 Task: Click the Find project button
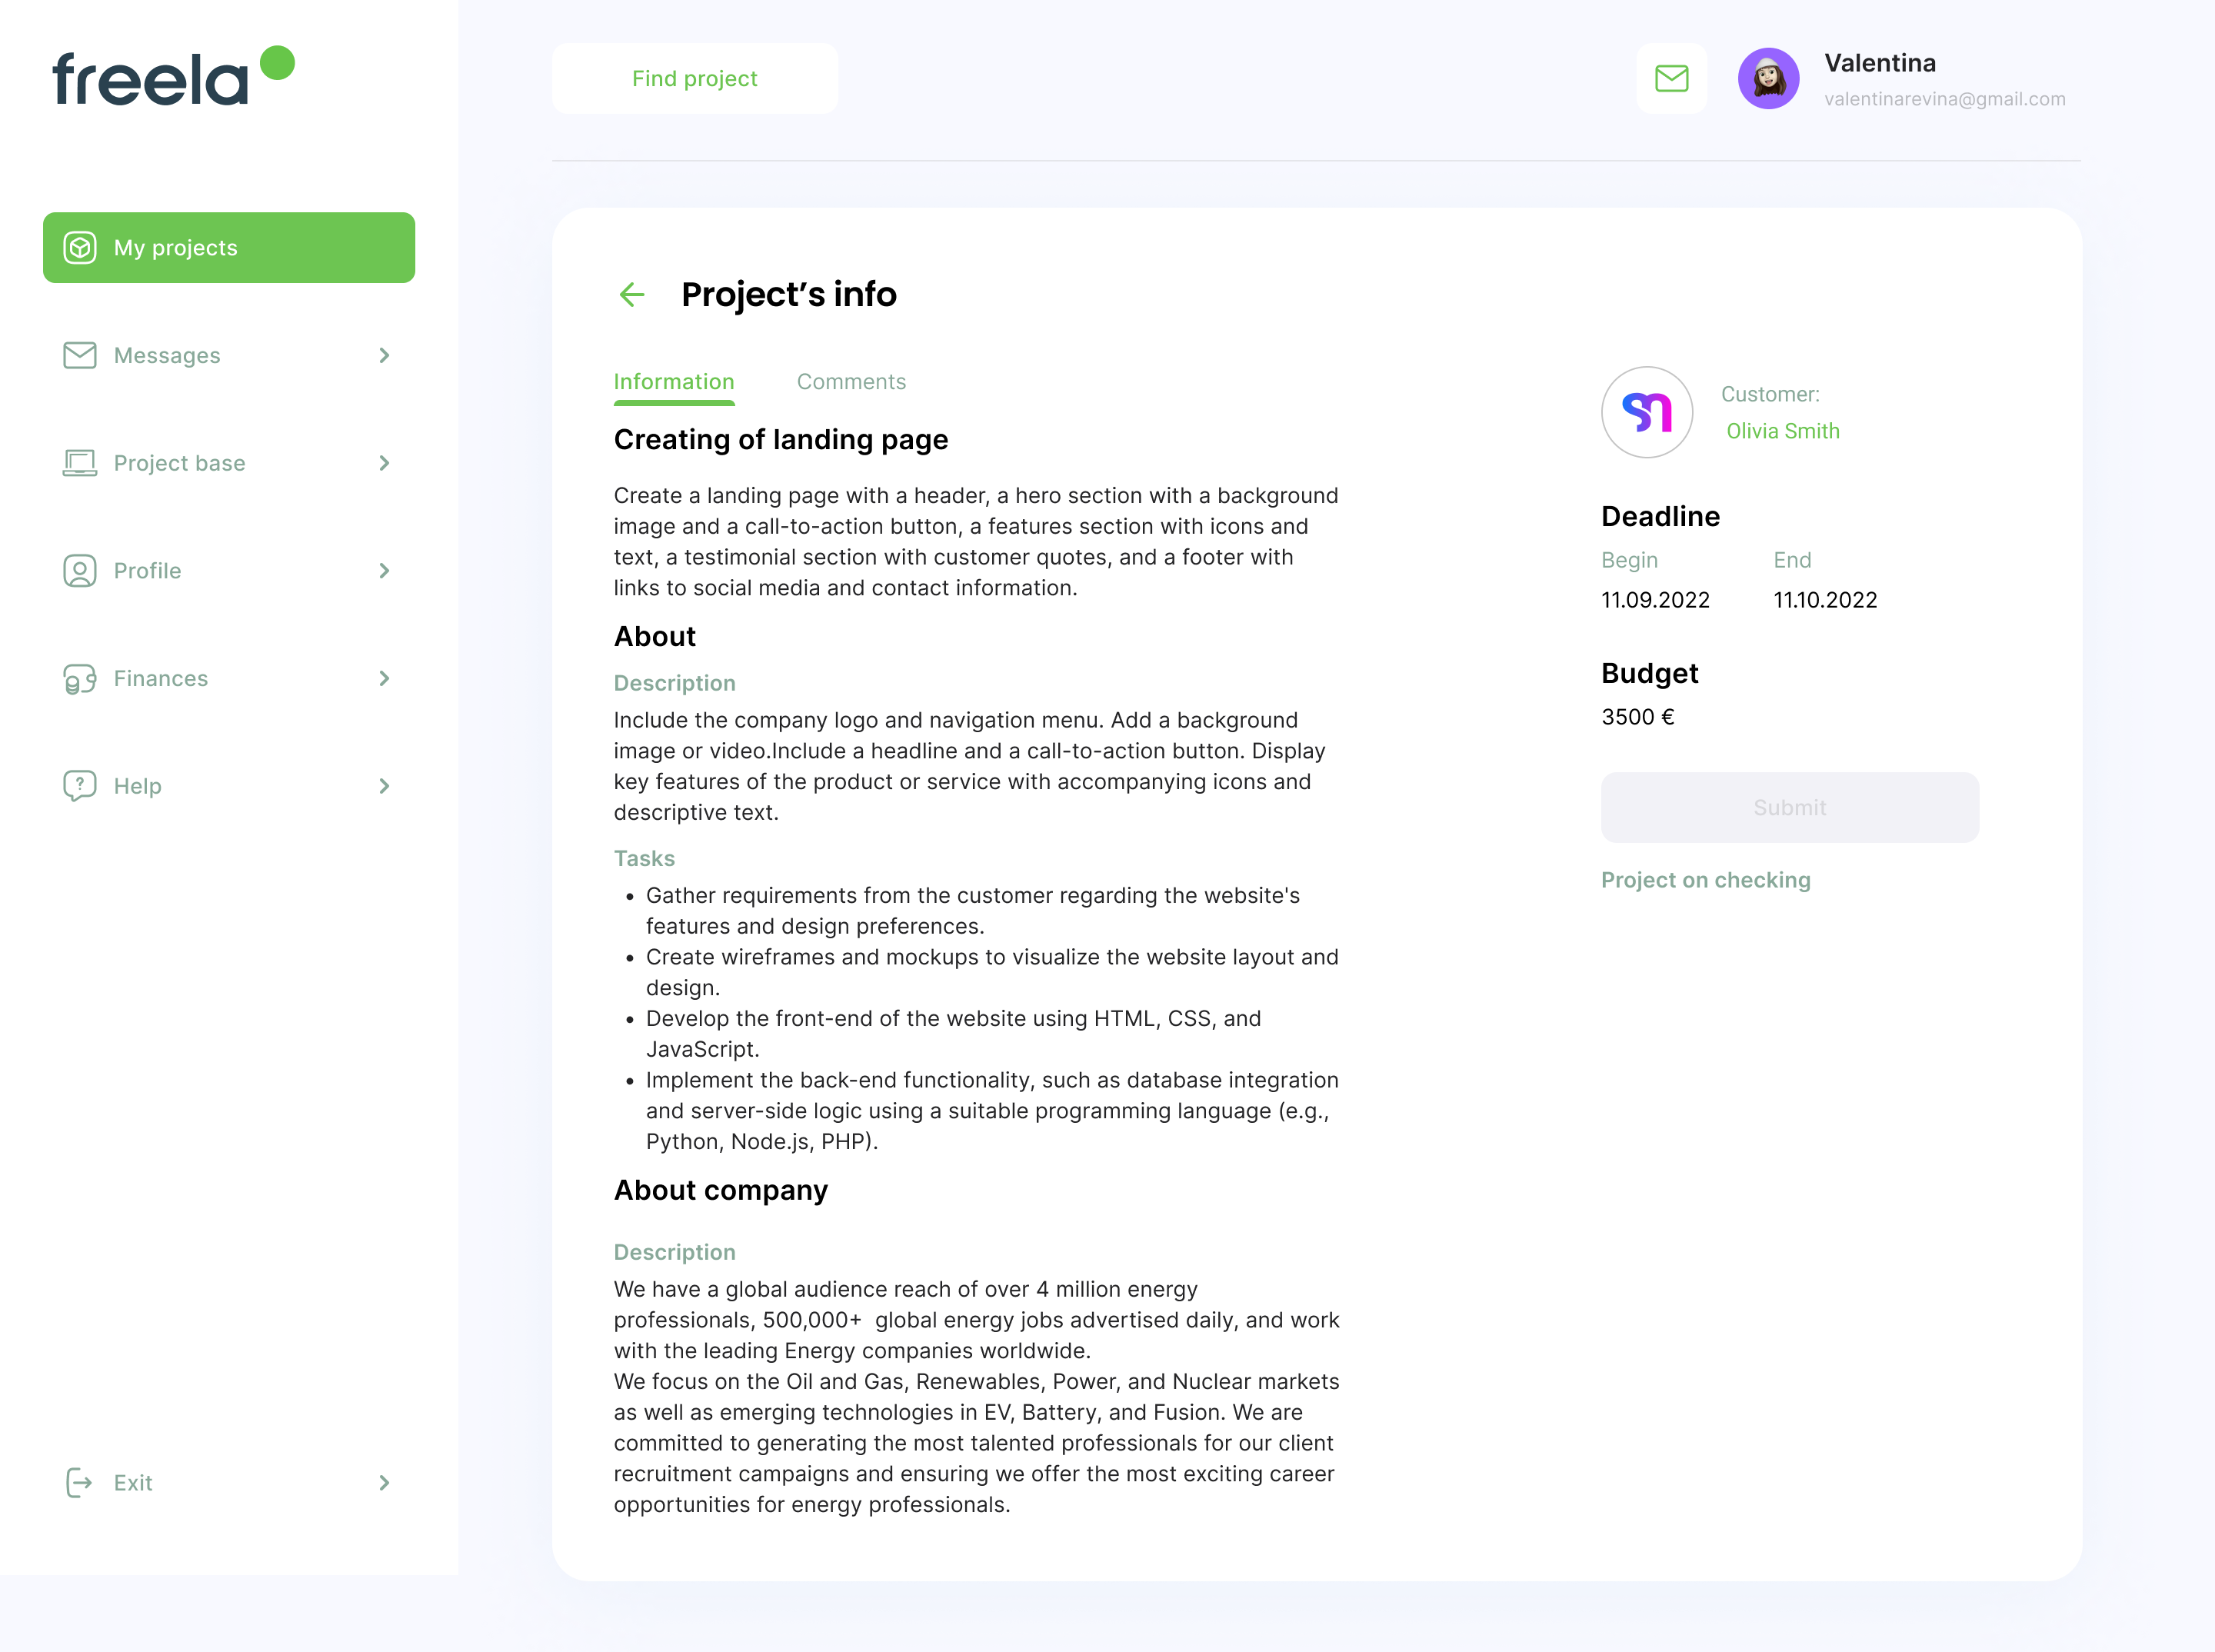coord(695,78)
